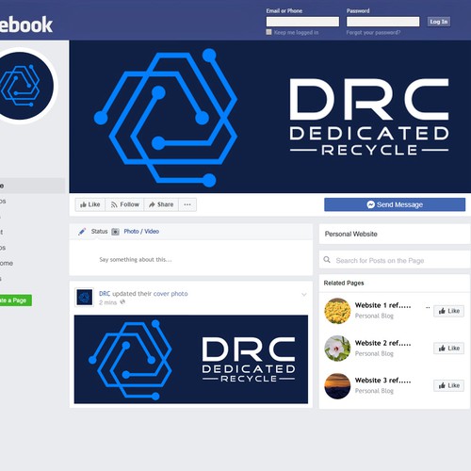Open Forgot your password link
Viewport: 471px width, 471px height.
coord(373,33)
